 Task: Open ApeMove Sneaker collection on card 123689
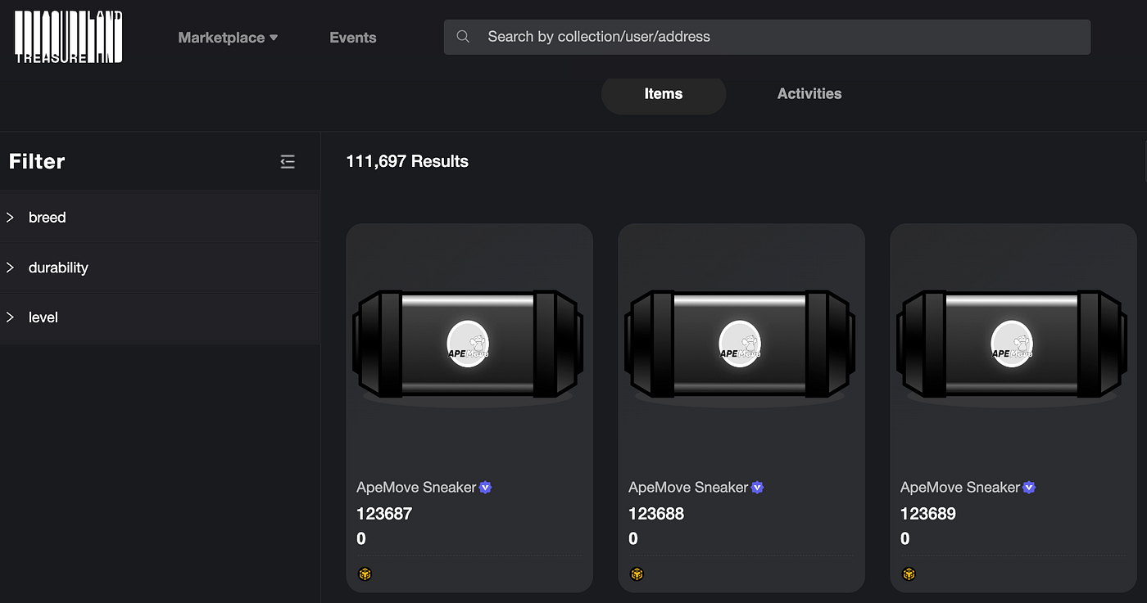[x=960, y=487]
